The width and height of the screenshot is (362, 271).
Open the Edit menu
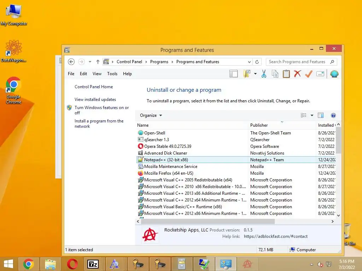click(x=83, y=74)
